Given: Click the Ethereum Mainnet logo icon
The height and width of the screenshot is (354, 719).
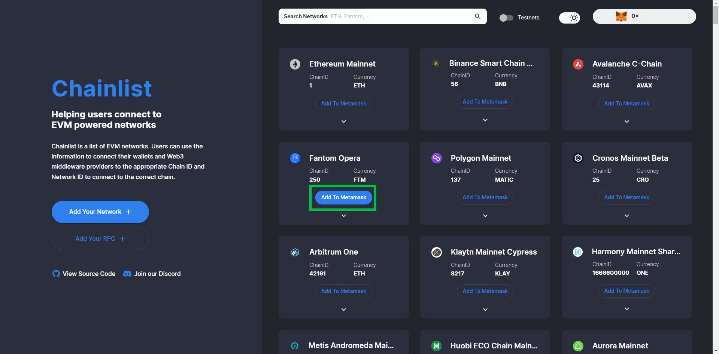Looking at the screenshot, I should tap(295, 64).
